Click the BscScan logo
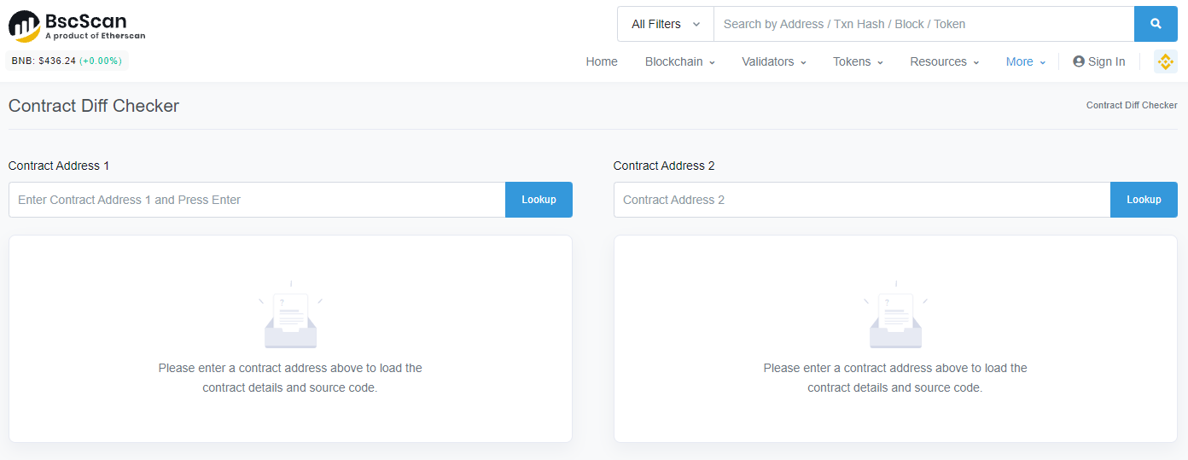This screenshot has height=460, width=1188. (x=77, y=26)
